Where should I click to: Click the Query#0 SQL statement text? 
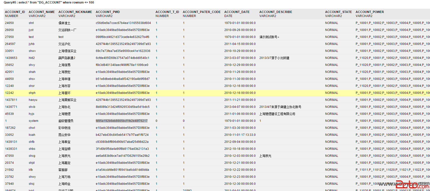point(49,2)
